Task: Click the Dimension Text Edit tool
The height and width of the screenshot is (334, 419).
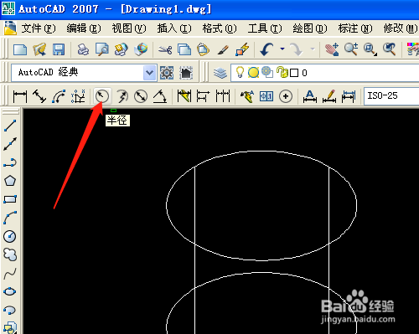Action: coord(329,96)
